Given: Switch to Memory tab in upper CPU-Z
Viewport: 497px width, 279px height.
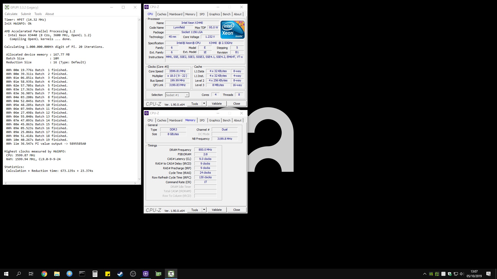Looking at the screenshot, I should [190, 14].
